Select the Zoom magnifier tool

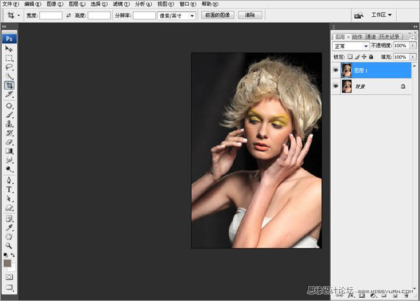click(9, 246)
